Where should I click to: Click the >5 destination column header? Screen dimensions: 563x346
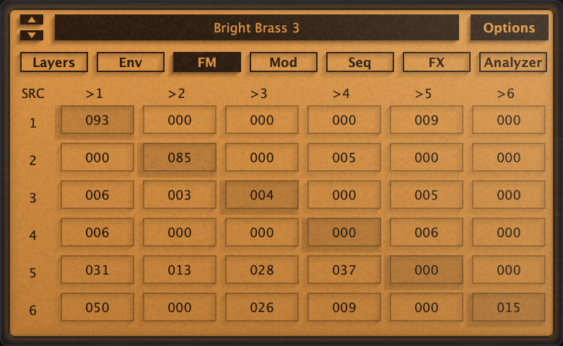pos(423,94)
